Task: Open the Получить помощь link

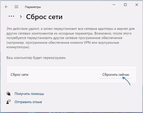Action: pos(29,94)
